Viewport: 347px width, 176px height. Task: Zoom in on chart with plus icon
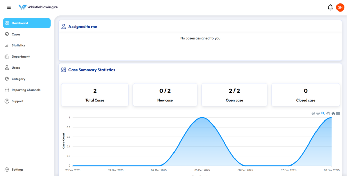pos(313,113)
